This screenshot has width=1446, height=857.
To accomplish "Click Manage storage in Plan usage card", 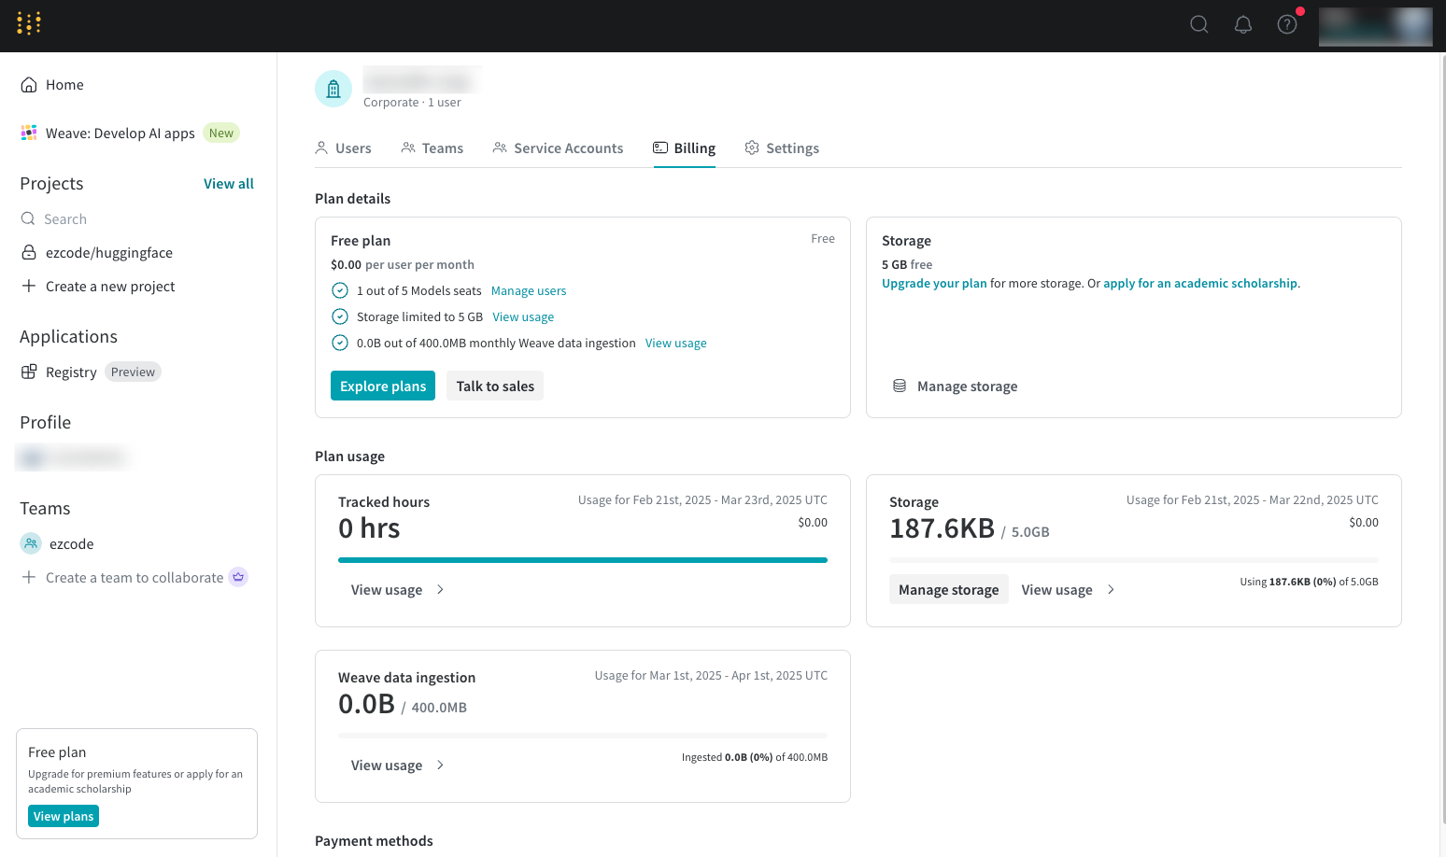I will pyautogui.click(x=949, y=589).
